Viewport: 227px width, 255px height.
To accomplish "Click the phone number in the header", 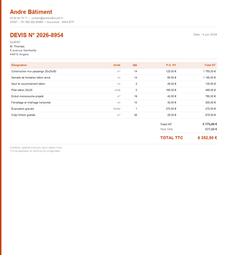I will tap(19, 18).
